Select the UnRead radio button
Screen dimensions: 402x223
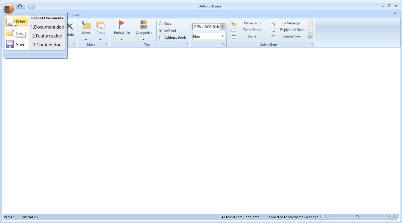[x=161, y=31]
